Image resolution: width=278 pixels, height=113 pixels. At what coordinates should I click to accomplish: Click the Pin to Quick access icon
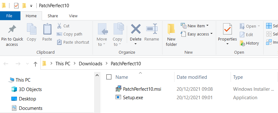[12, 29]
